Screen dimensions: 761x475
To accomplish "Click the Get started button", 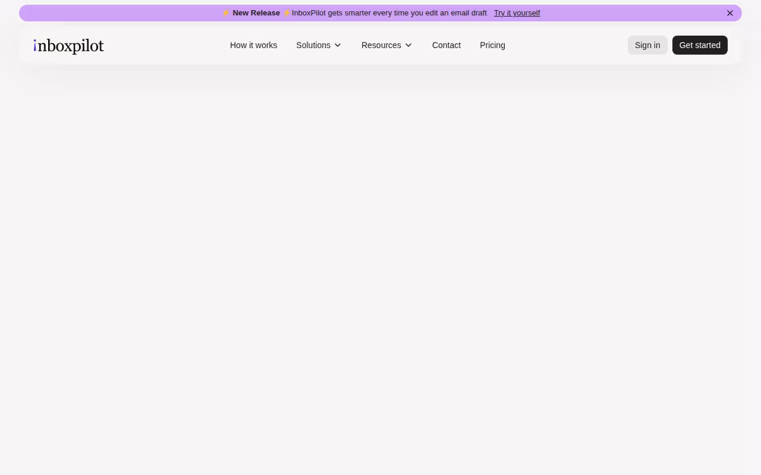I will pos(699,45).
